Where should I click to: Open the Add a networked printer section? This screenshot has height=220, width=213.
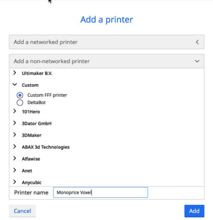pos(106,42)
